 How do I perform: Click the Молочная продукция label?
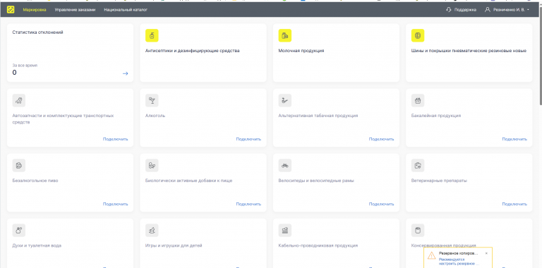(301, 51)
